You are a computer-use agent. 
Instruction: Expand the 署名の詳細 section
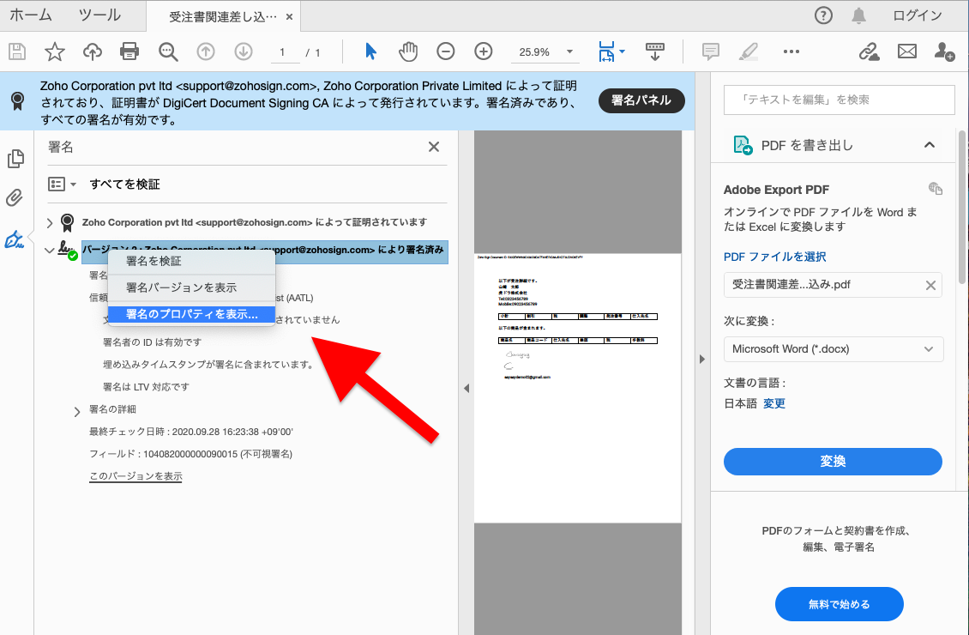click(77, 411)
